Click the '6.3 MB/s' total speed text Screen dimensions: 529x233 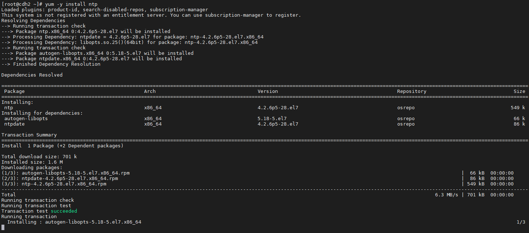click(447, 195)
